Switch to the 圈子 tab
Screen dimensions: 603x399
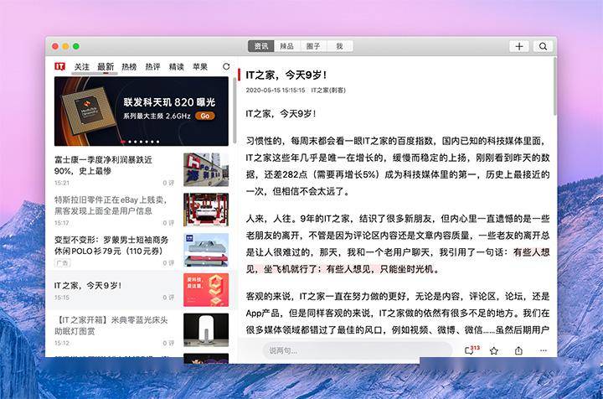tap(312, 46)
